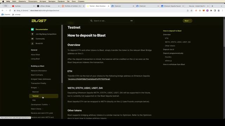Go back to previous page
225x126 pixels.
tap(2, 10)
